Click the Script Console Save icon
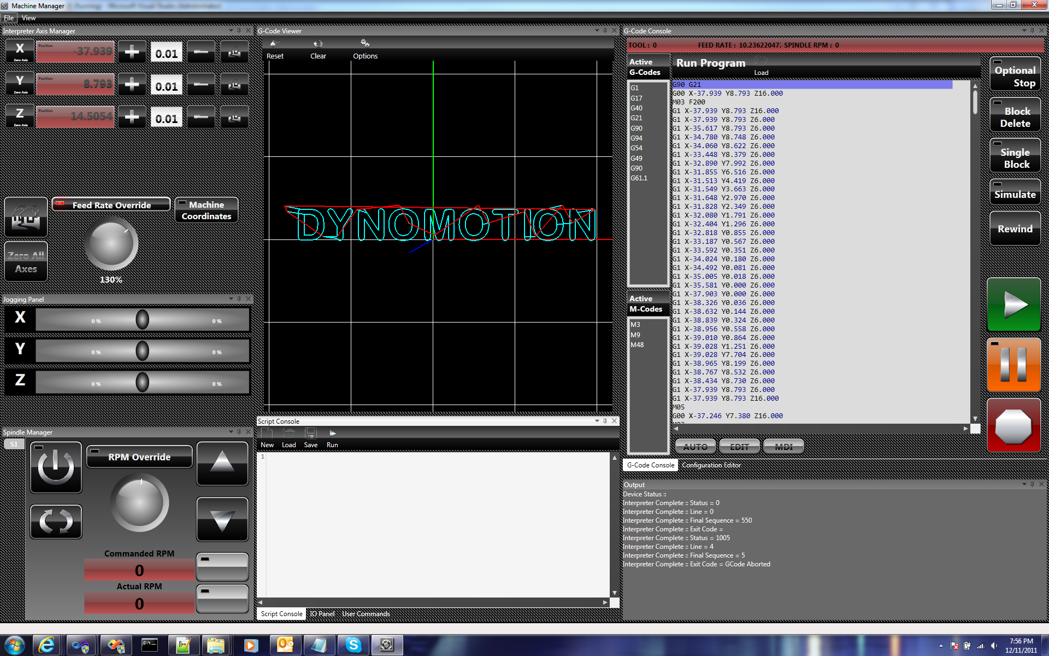 tap(310, 434)
